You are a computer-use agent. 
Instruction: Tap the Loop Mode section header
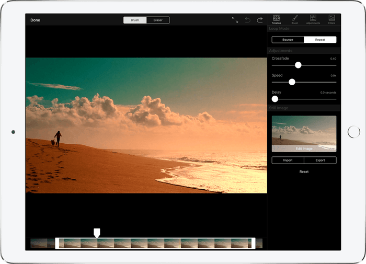(x=304, y=29)
